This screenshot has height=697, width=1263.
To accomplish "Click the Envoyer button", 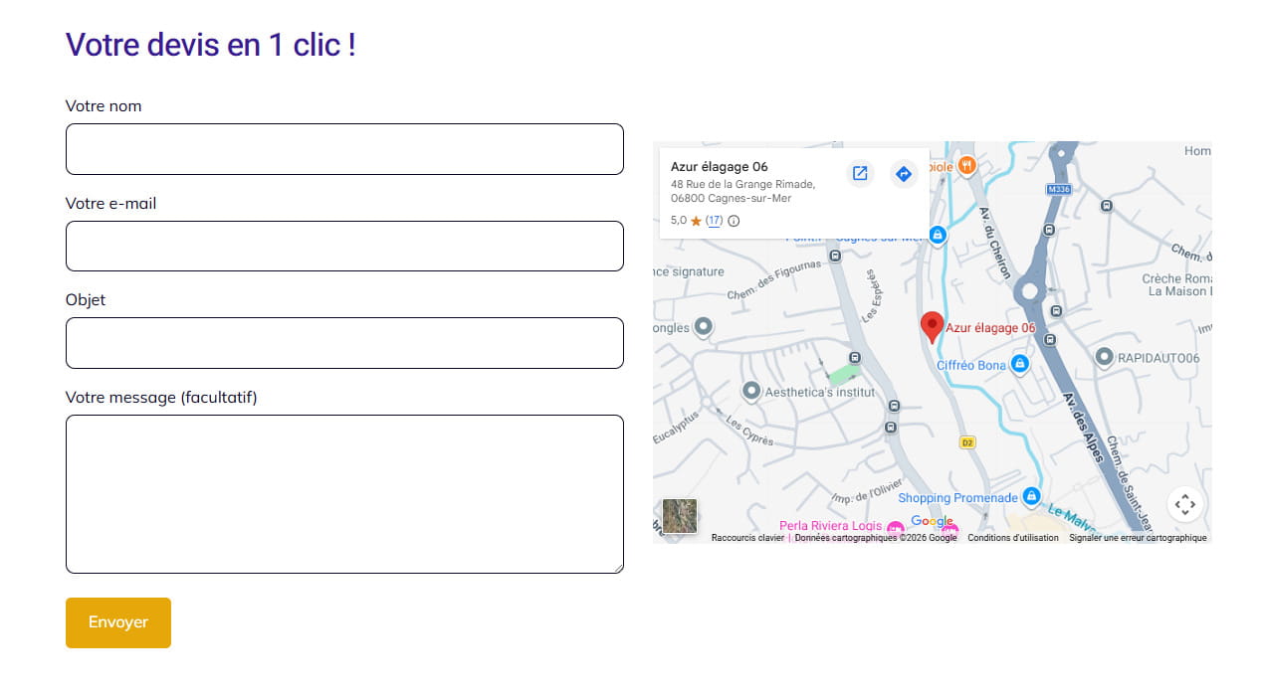I will pos(118,622).
